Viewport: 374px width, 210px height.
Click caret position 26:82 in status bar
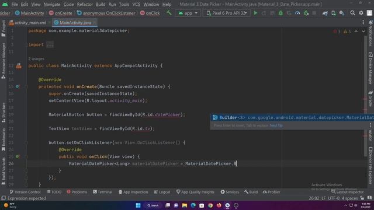[x=314, y=198]
